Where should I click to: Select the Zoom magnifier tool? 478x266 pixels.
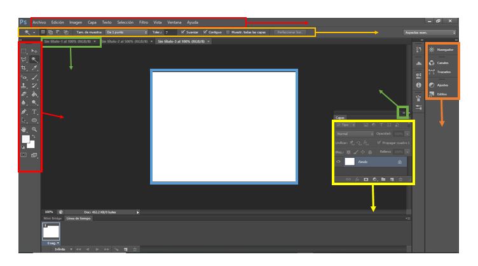tap(34, 129)
